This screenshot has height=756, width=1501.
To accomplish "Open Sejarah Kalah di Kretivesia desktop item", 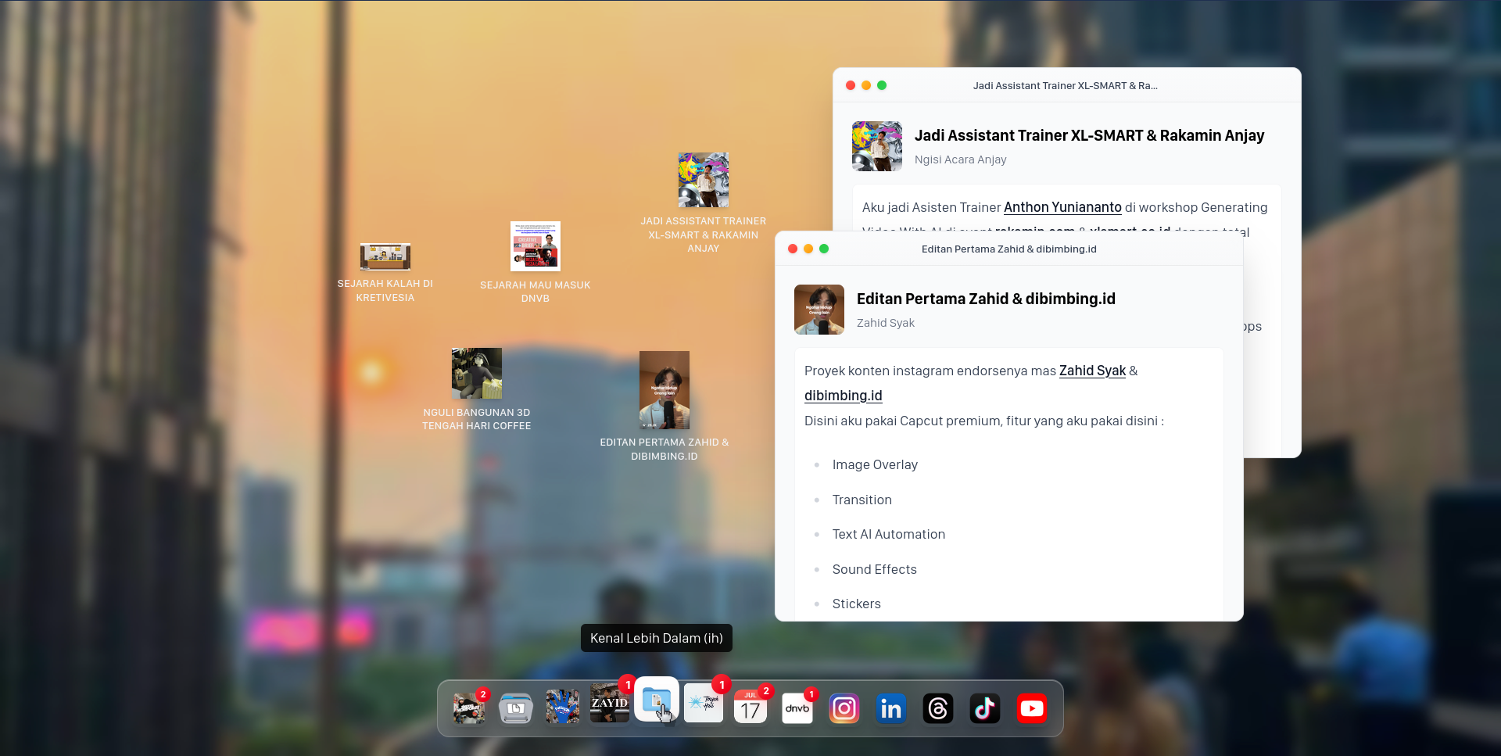I will [x=385, y=273].
